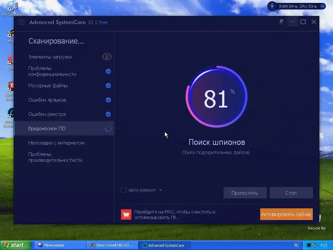The width and height of the screenshot is (333, 250).
Task: Click the checkmark next to Проблемы конфиденциальности
Action: click(108, 71)
